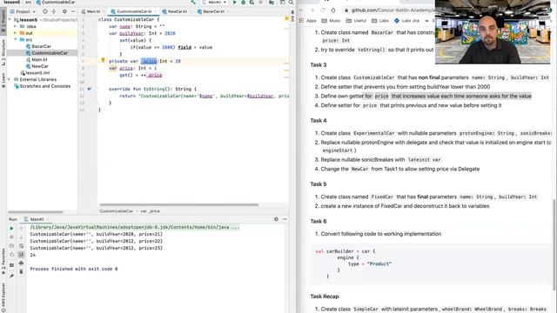Select the CustomizableCar.kt editor tab
The height and width of the screenshot is (313, 557).
click(x=134, y=11)
